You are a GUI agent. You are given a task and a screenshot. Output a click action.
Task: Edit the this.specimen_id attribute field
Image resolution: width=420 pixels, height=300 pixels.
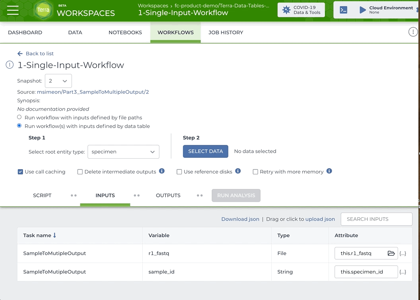coord(366,272)
